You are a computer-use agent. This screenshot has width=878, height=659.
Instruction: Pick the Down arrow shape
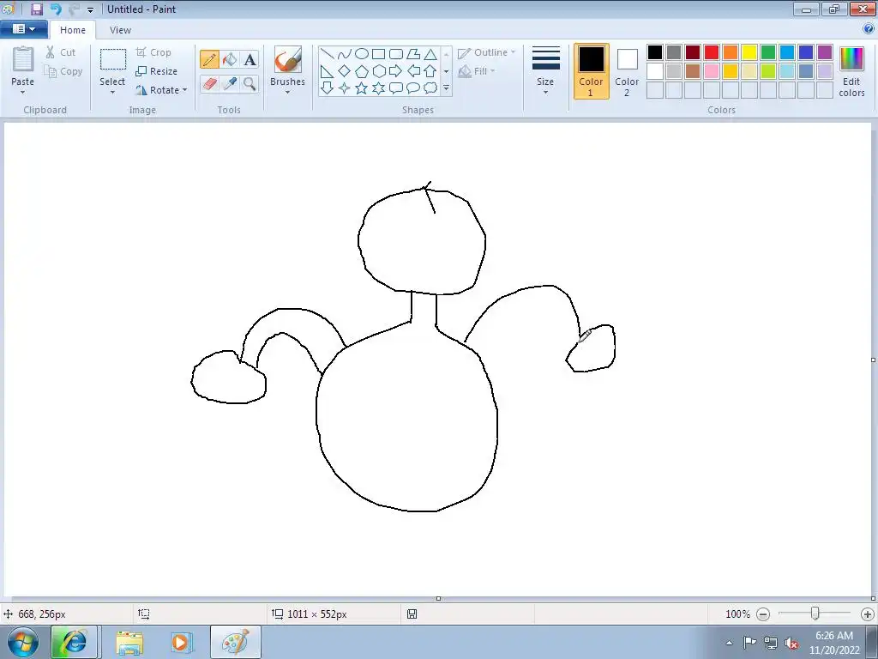(328, 88)
